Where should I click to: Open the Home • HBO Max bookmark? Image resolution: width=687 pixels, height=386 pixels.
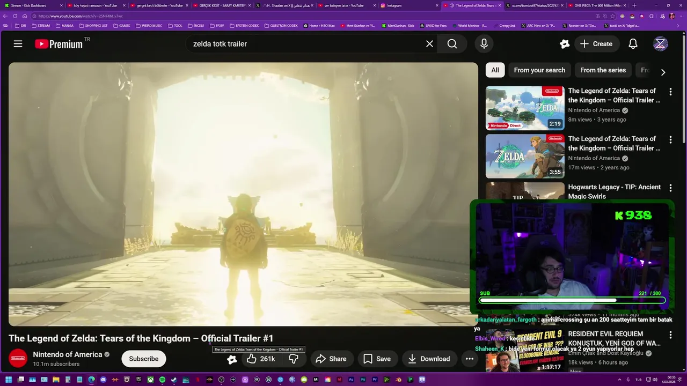point(319,25)
